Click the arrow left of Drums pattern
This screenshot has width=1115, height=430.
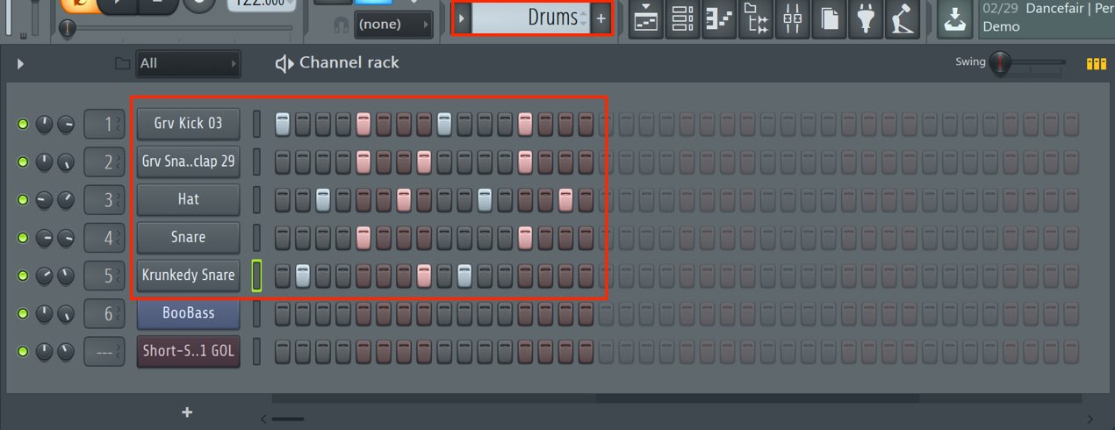[463, 18]
